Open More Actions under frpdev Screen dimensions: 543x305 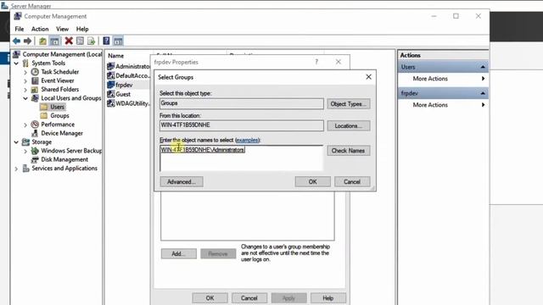coord(430,105)
